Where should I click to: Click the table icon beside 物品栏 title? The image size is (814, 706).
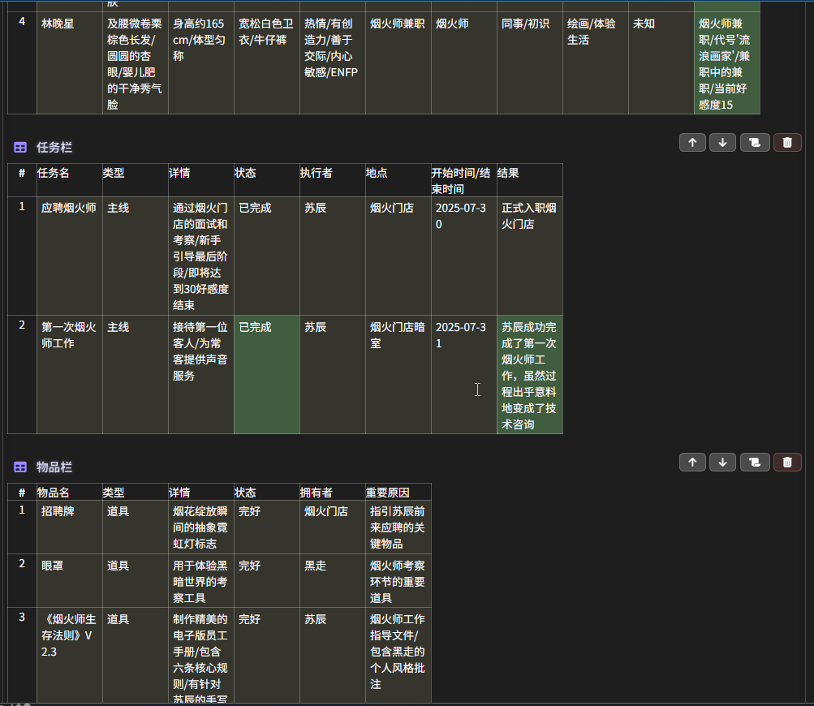pos(20,467)
